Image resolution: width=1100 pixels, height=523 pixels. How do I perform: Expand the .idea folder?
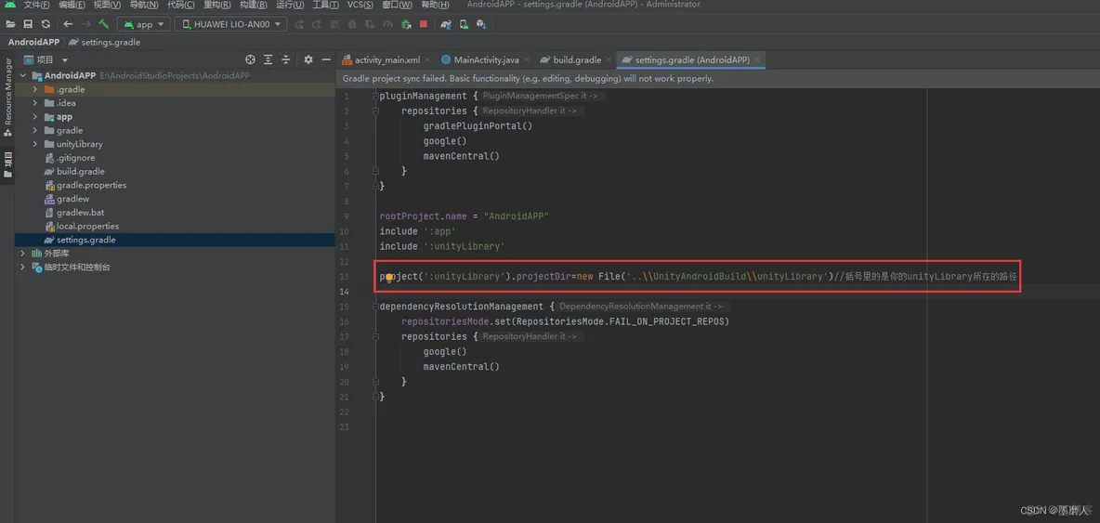[x=35, y=103]
